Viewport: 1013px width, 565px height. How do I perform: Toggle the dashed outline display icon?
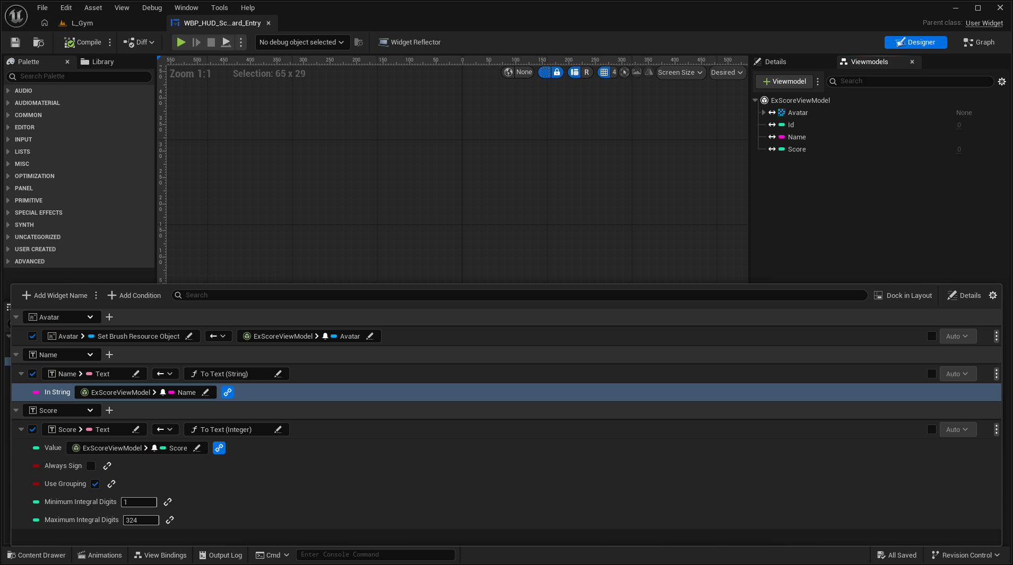point(544,73)
